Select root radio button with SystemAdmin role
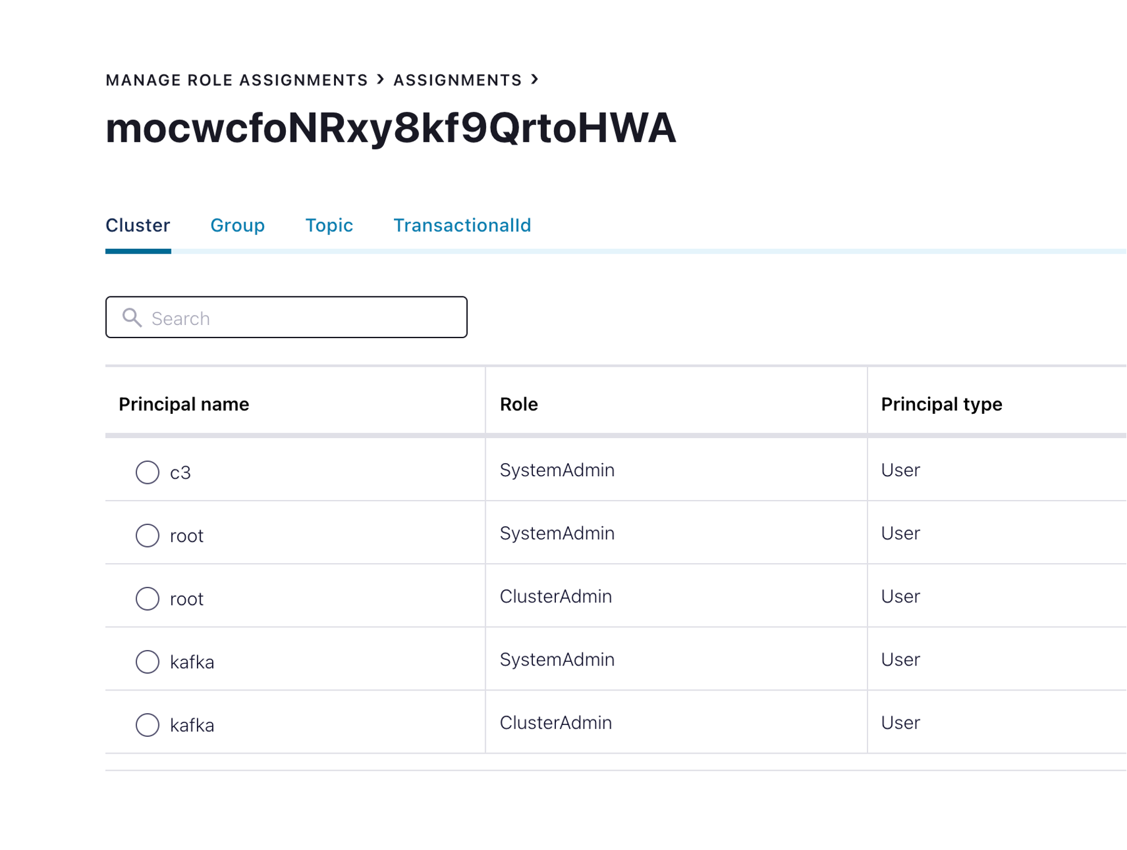The width and height of the screenshot is (1127, 850). [148, 535]
